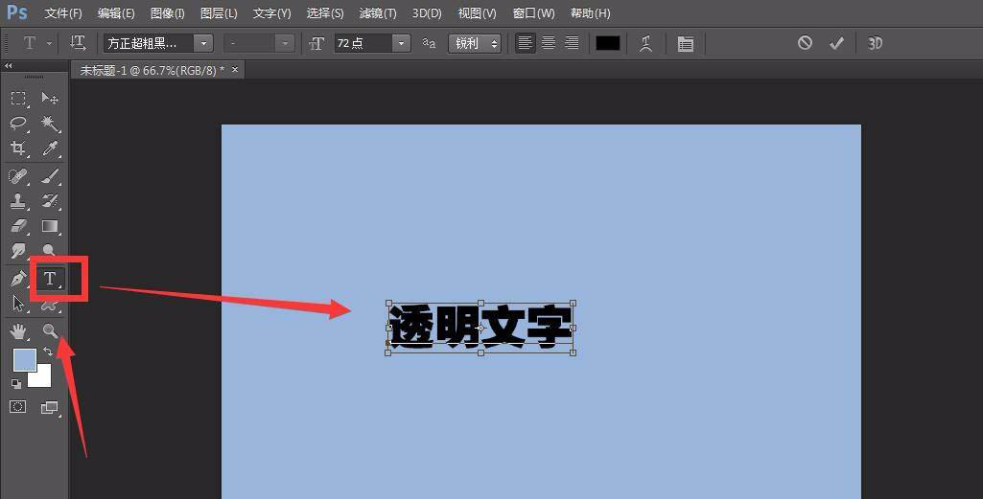Open the white background color picker
983x499 pixels.
pos(44,379)
